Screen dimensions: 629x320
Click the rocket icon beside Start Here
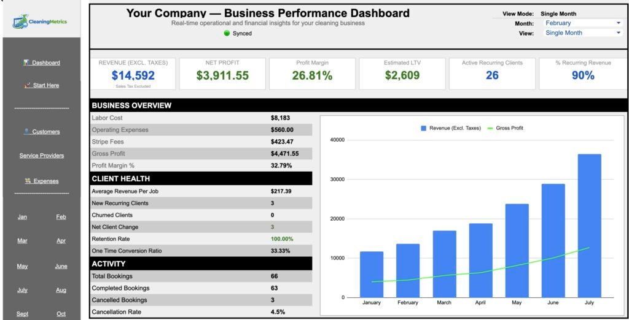[x=28, y=85]
